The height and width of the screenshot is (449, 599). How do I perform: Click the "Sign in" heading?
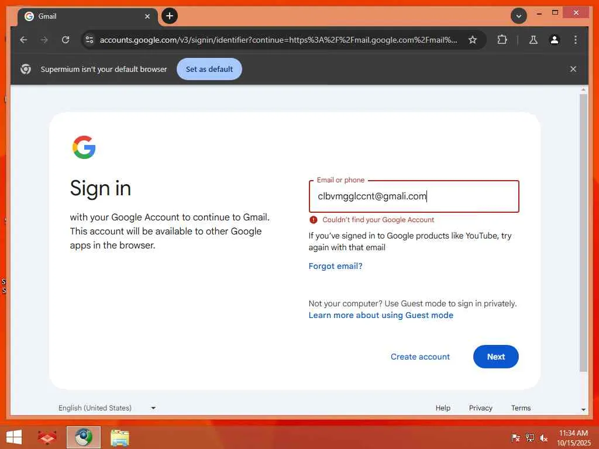tap(101, 188)
